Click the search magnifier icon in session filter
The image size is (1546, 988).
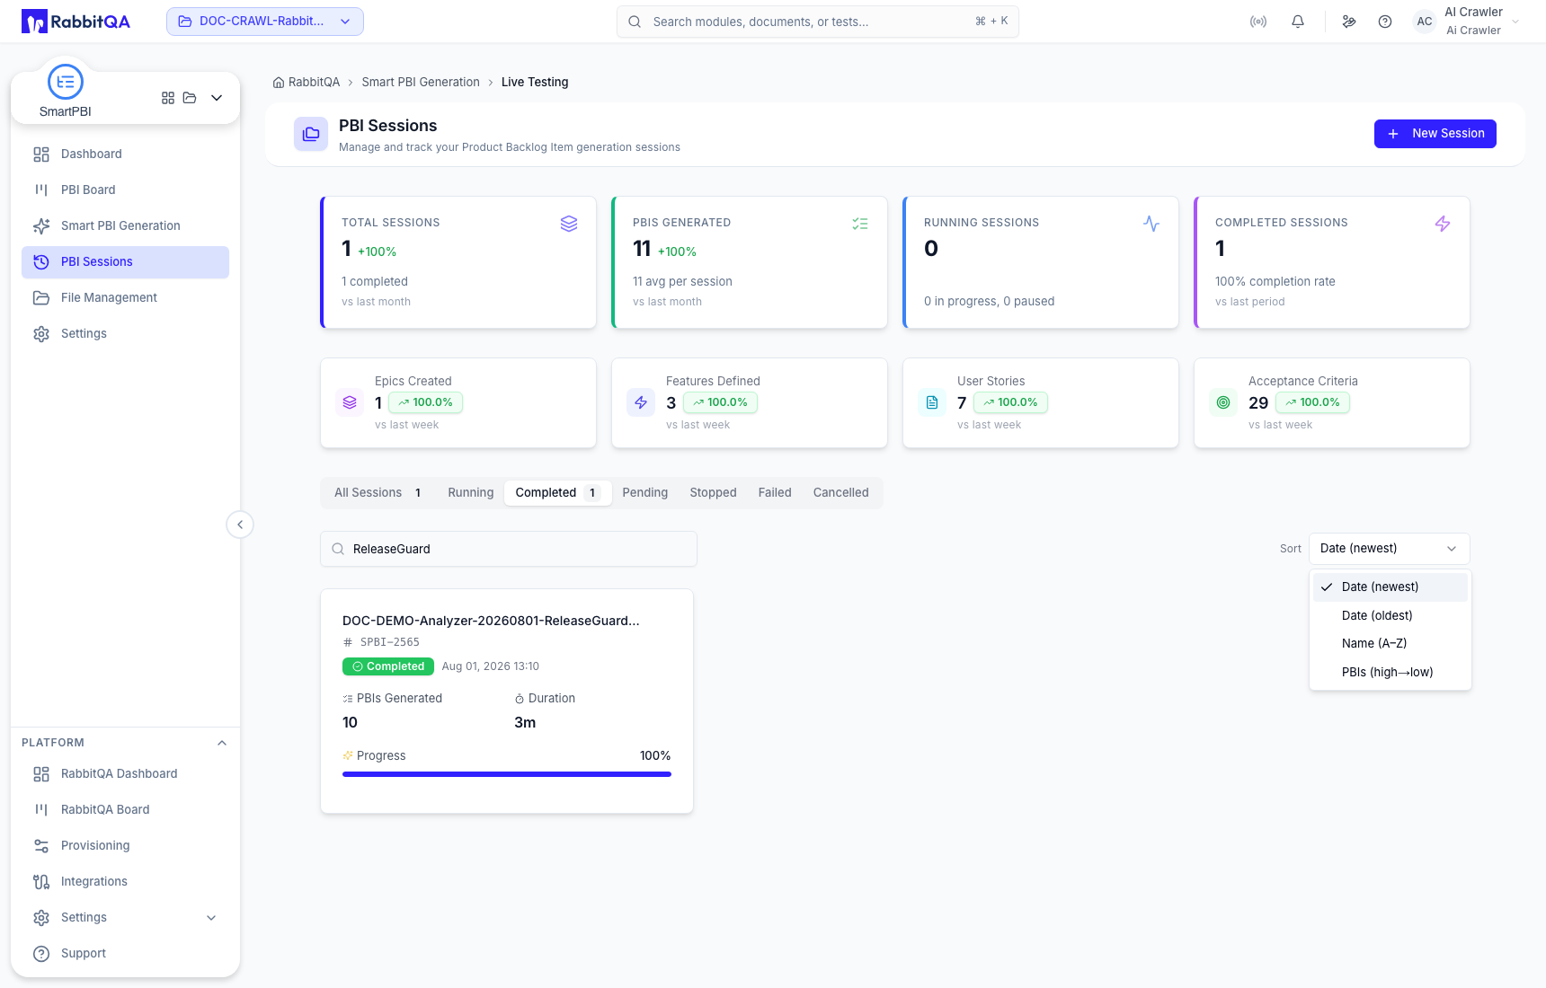click(x=338, y=549)
